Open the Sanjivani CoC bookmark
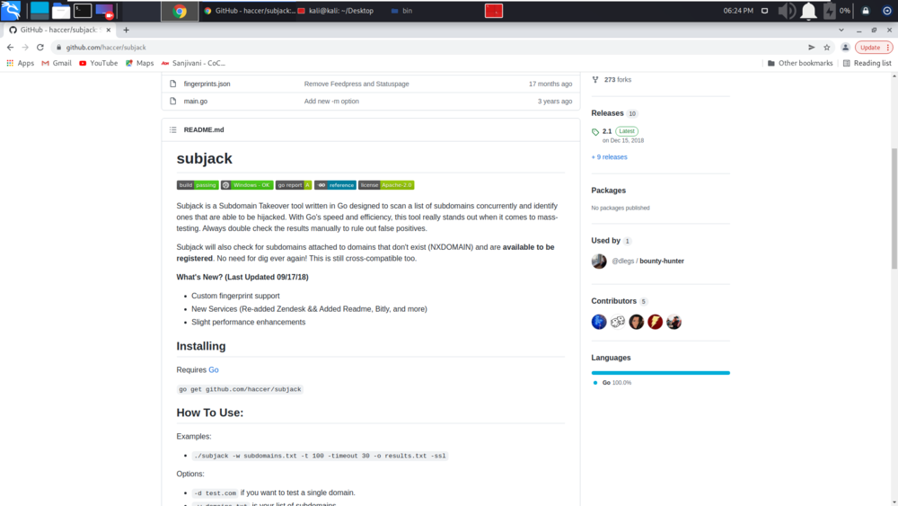The height and width of the screenshot is (506, 898). [x=194, y=63]
